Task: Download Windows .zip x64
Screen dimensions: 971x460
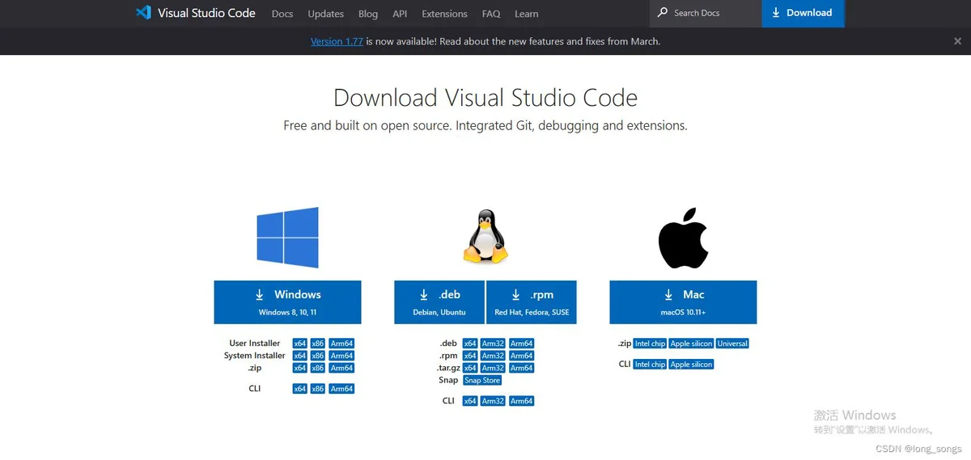Action: (300, 368)
